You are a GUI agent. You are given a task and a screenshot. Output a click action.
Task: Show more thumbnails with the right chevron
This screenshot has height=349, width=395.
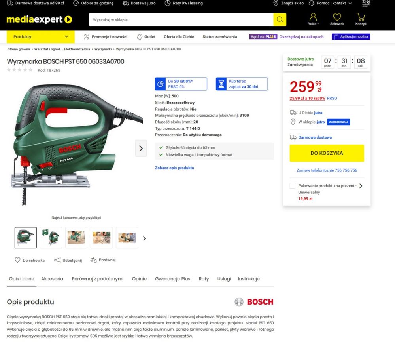pyautogui.click(x=144, y=238)
